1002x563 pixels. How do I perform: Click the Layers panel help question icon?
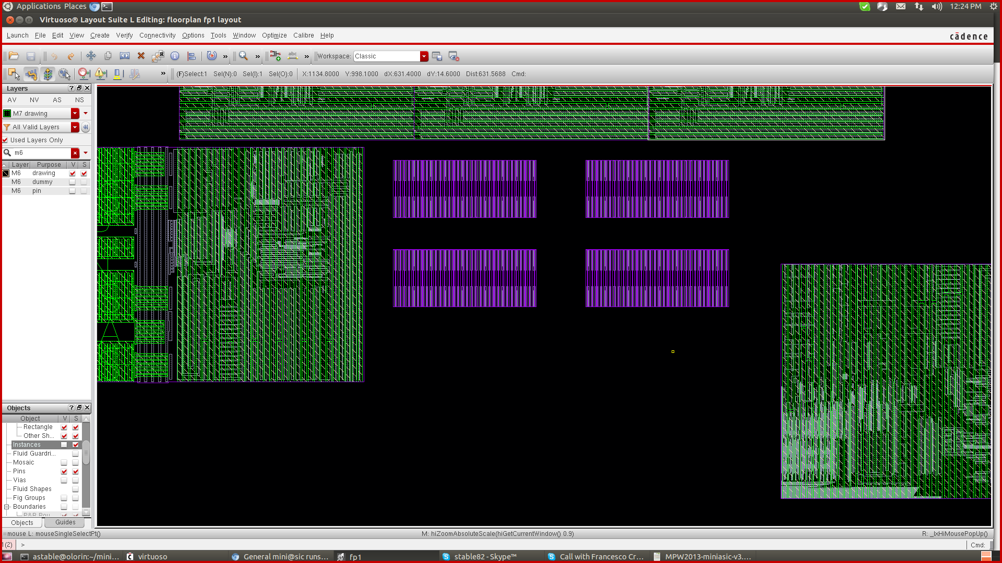coord(71,88)
